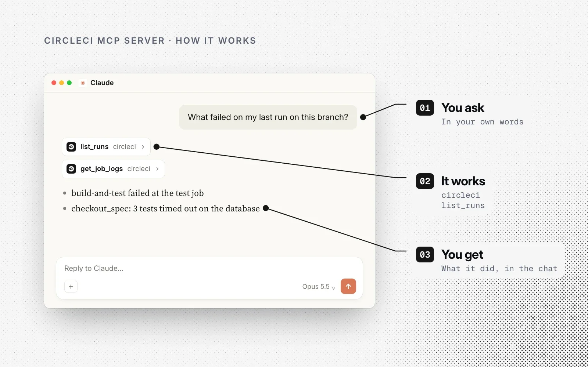Select "build-and-test failed at the test job" line
588x367 pixels.
[x=137, y=193]
